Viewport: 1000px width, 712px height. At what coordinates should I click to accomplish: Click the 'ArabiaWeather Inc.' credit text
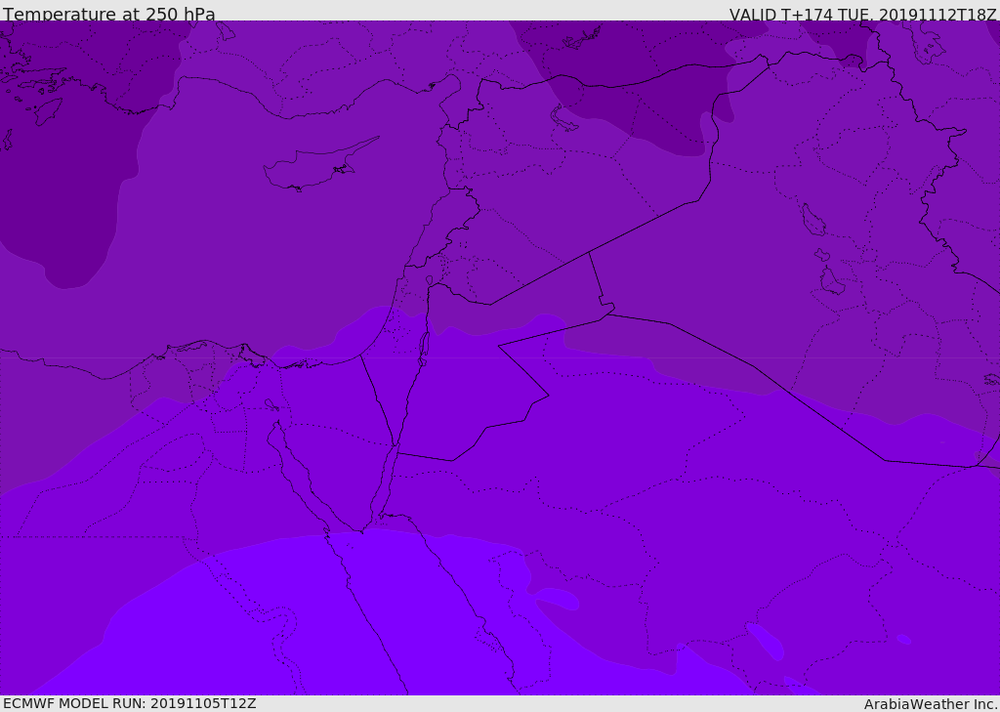930,704
